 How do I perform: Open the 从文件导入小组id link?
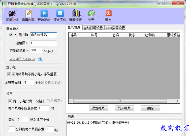pyautogui.click(x=22, y=59)
